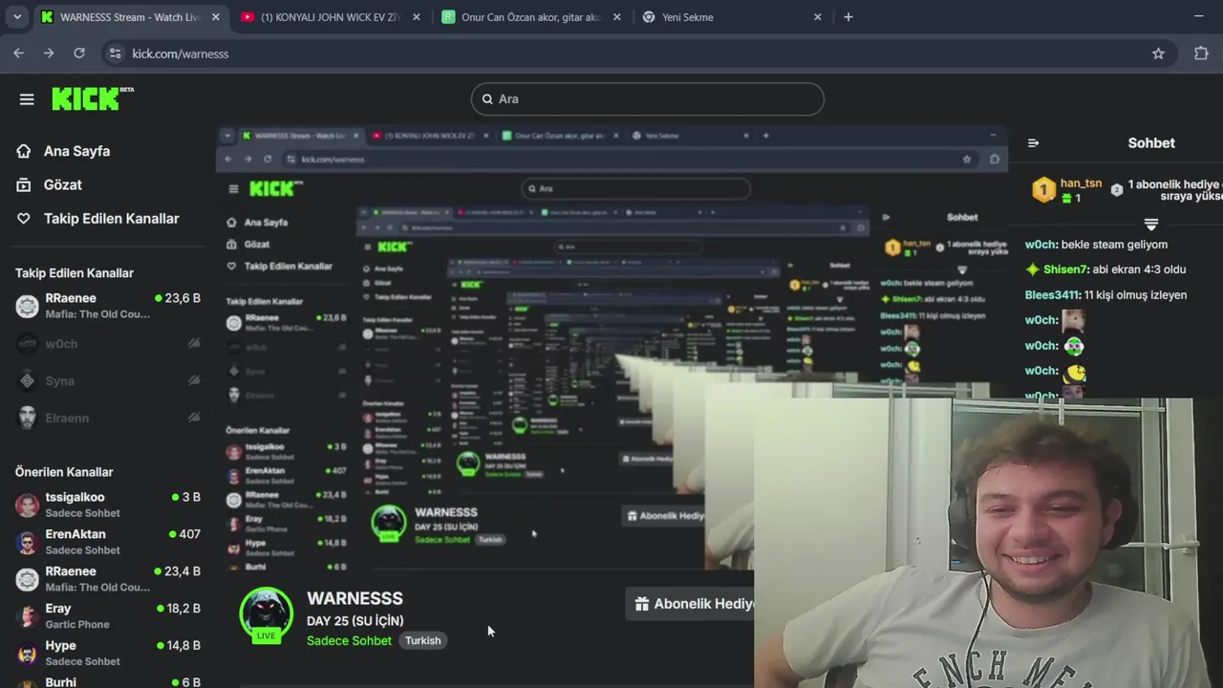Viewport: 1223px width, 688px height.
Task: Go forward with browser forward arrow
Action: pos(49,54)
